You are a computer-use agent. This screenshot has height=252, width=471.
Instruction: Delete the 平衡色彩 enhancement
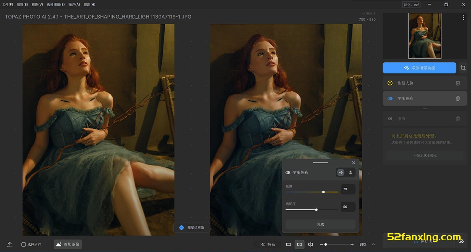click(x=458, y=98)
